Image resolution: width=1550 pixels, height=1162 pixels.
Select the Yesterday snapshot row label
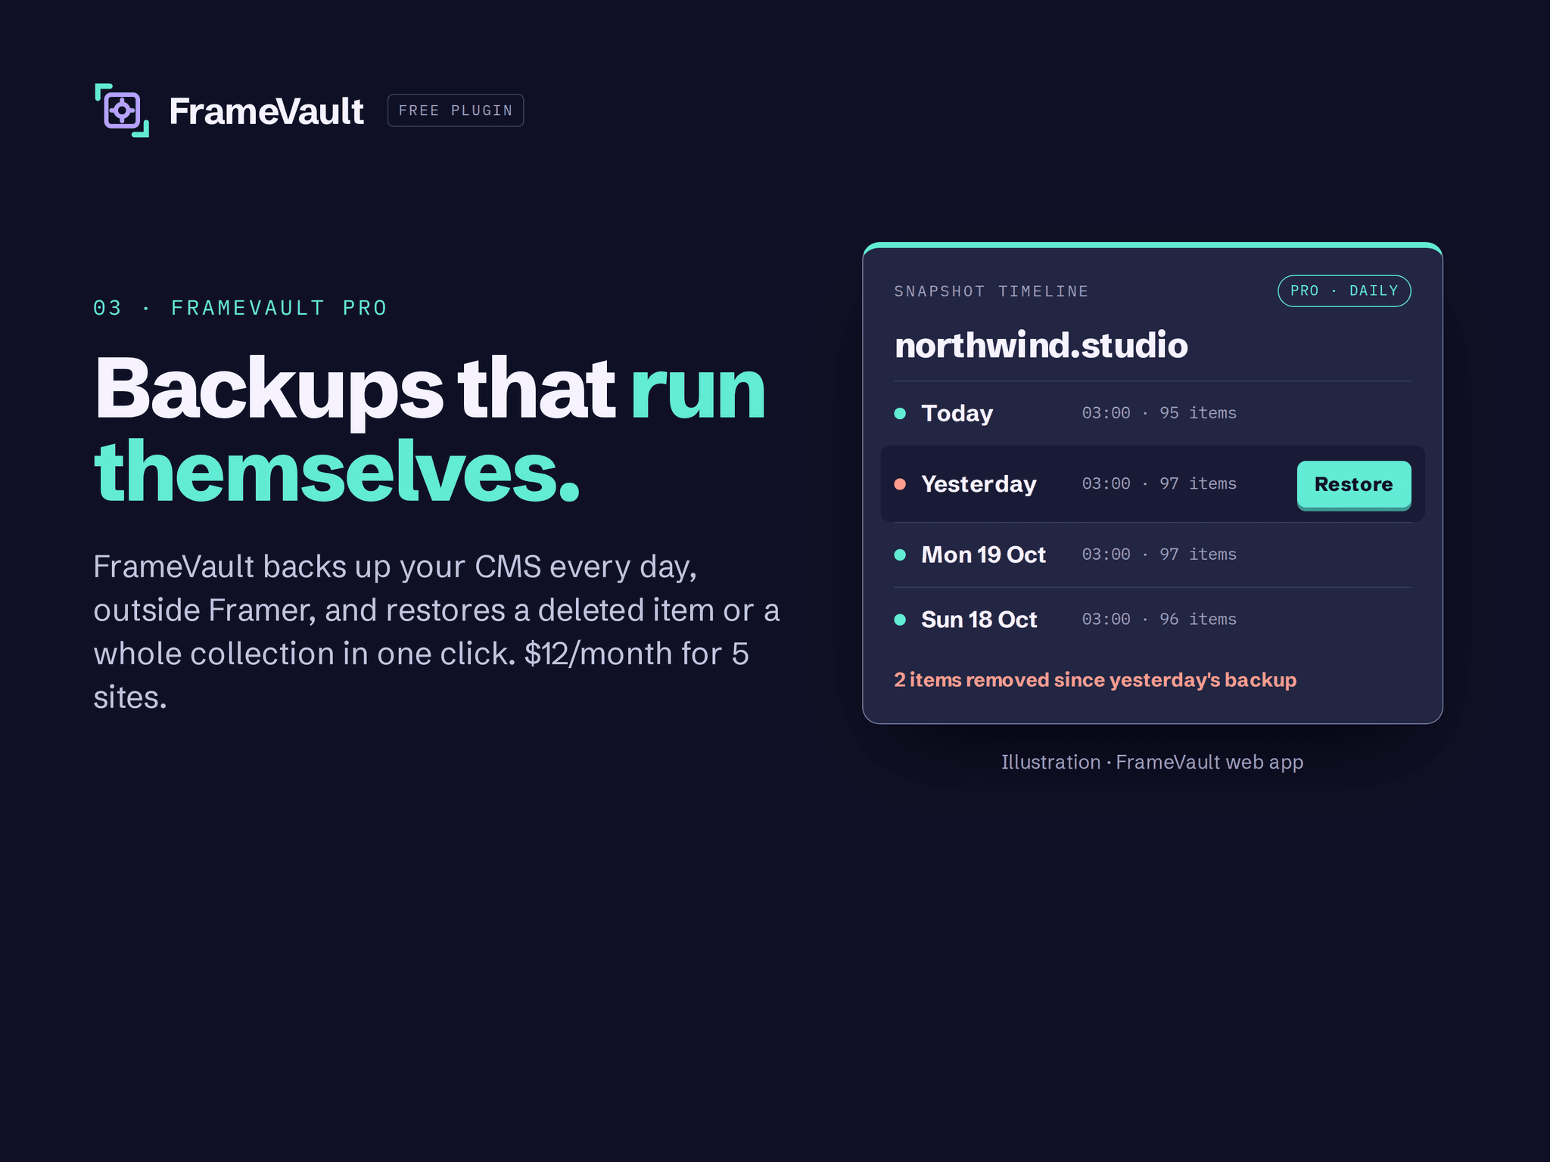pos(979,484)
